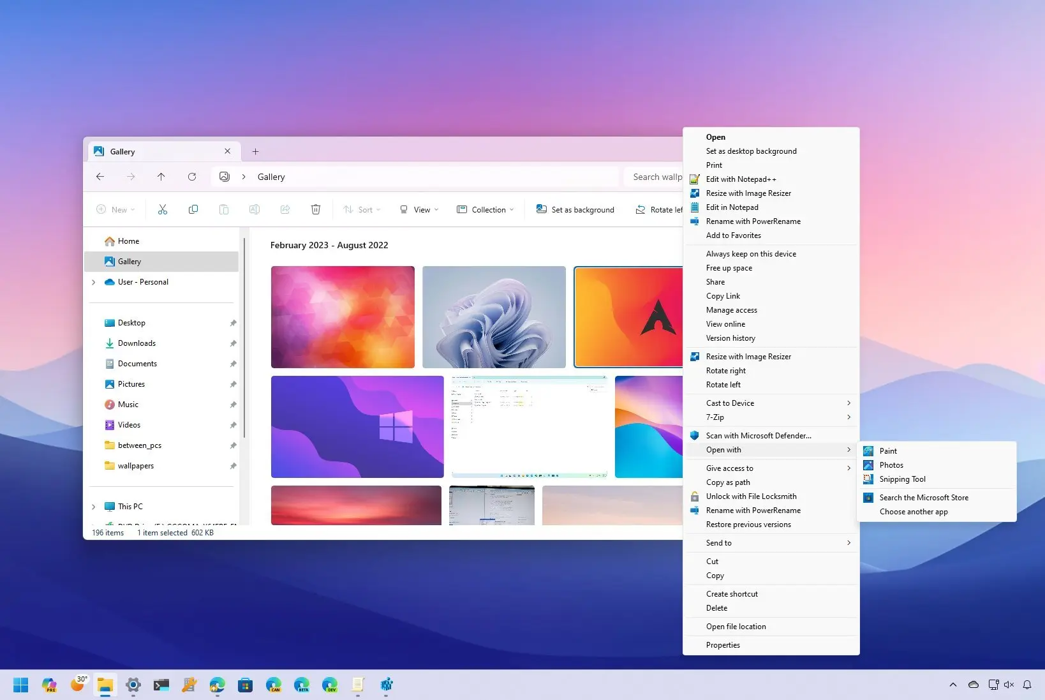The image size is (1045, 700).
Task: Expand the This PC tree node
Action: [94, 507]
